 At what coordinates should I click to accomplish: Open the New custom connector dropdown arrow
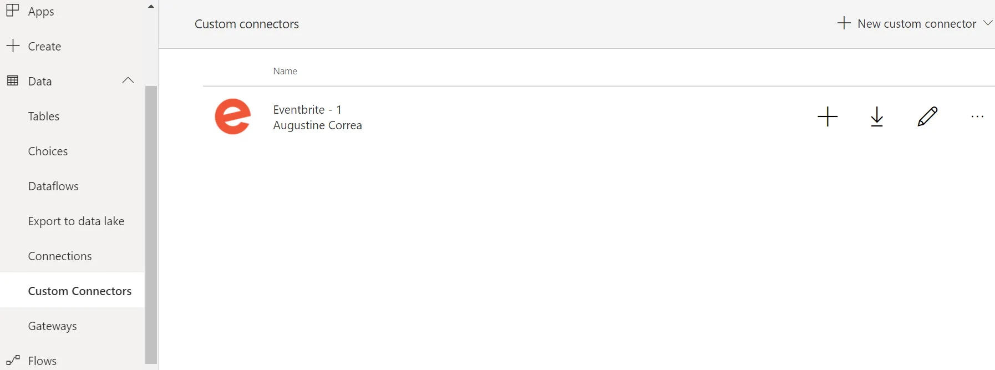(x=987, y=23)
